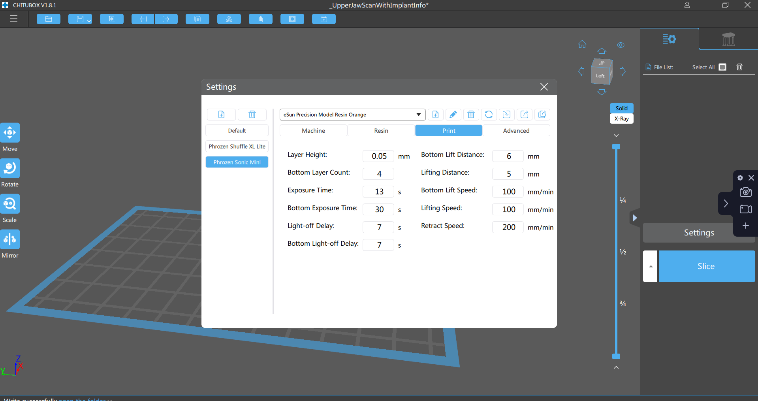Rotate view with the down arrow

(x=602, y=92)
